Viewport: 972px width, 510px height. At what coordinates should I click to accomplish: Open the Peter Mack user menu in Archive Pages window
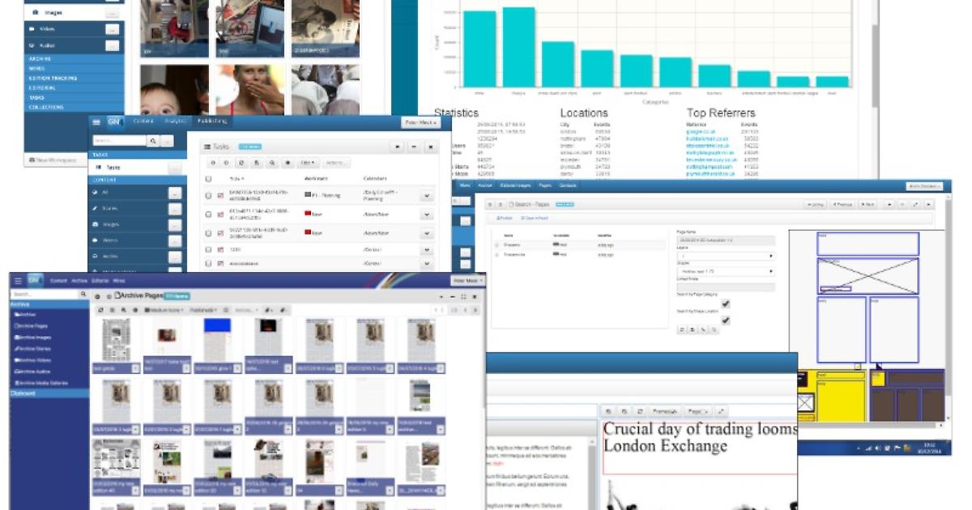coord(468,280)
